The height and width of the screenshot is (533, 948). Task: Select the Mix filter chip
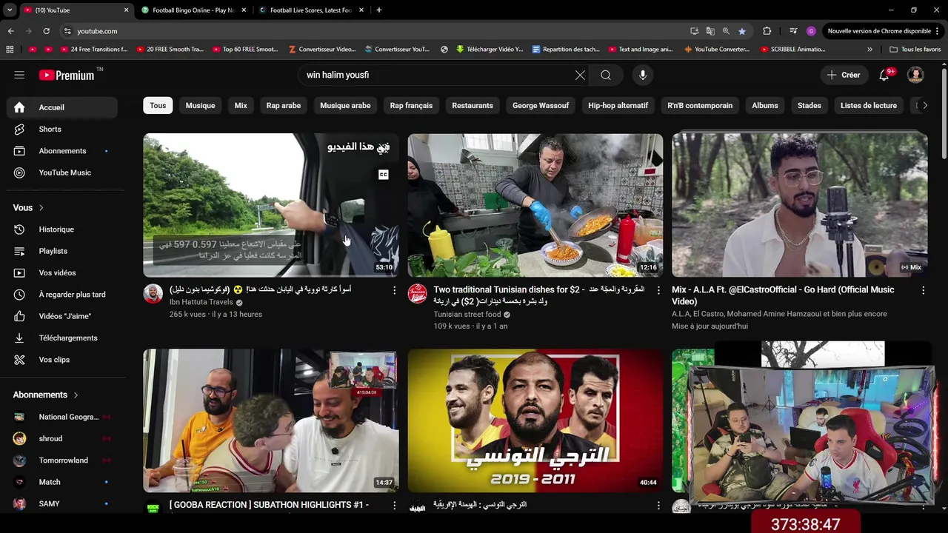coord(241,105)
